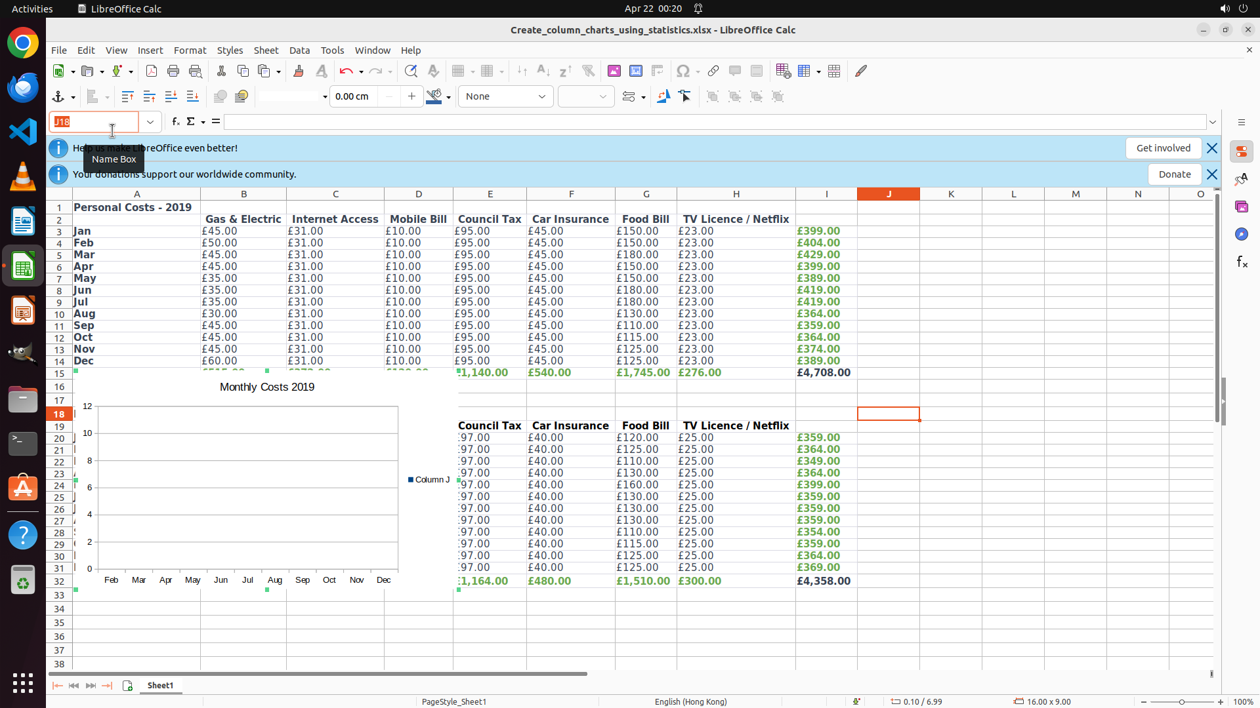
Task: Click the zoom slider in status bar
Action: coord(1181,701)
